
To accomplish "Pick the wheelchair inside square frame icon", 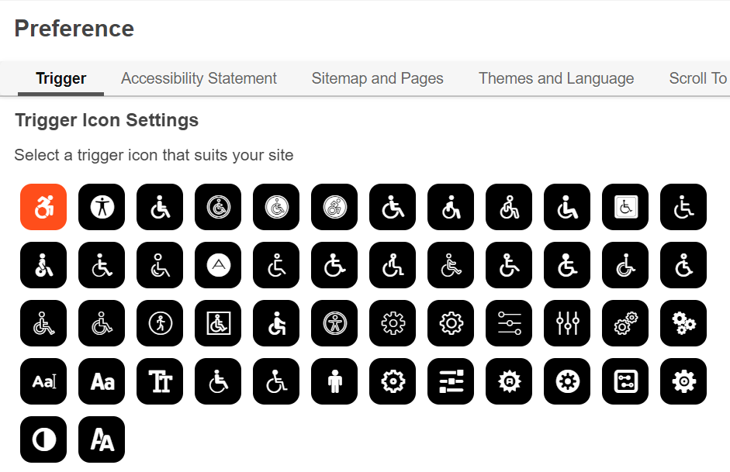I will click(218, 323).
